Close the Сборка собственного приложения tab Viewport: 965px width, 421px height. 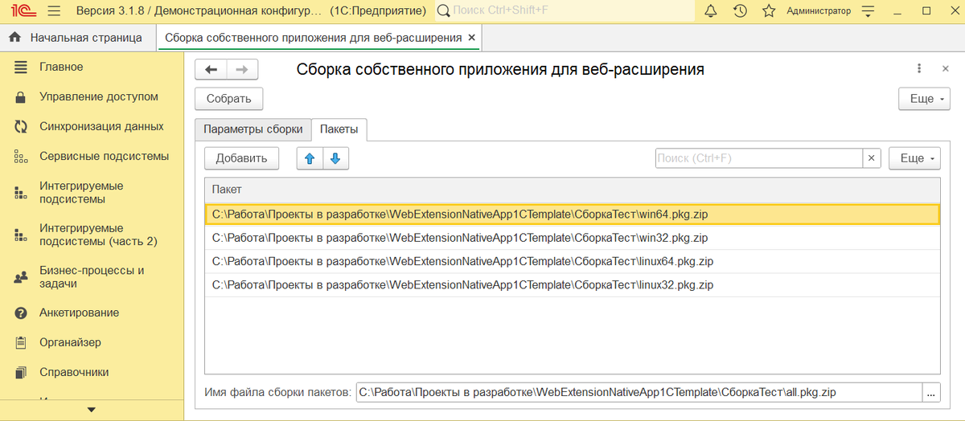coord(471,38)
